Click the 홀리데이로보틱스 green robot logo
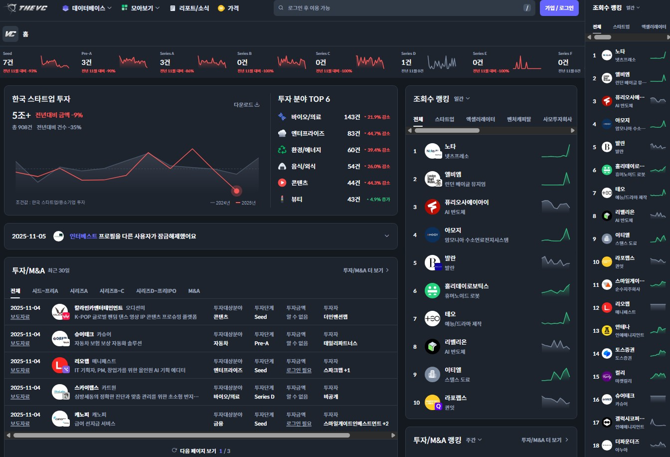The width and height of the screenshot is (670, 457). (432, 291)
